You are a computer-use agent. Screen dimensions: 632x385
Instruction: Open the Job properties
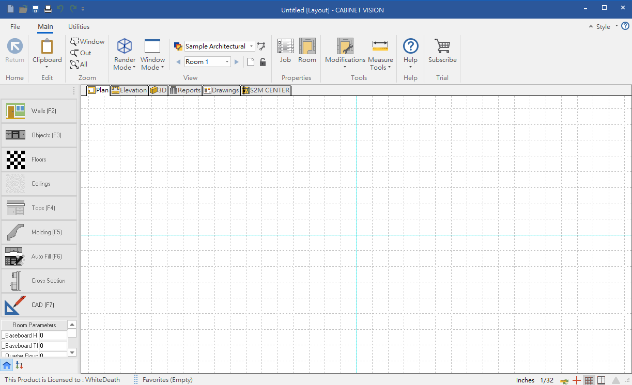point(285,51)
